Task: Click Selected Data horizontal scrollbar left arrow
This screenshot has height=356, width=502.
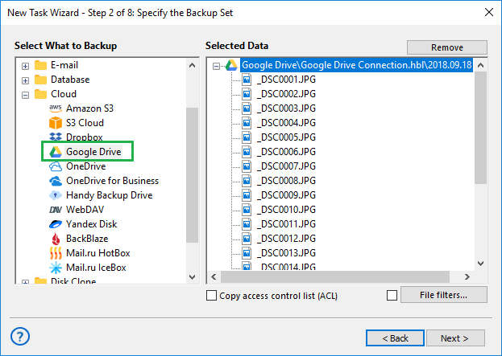Action: click(214, 276)
